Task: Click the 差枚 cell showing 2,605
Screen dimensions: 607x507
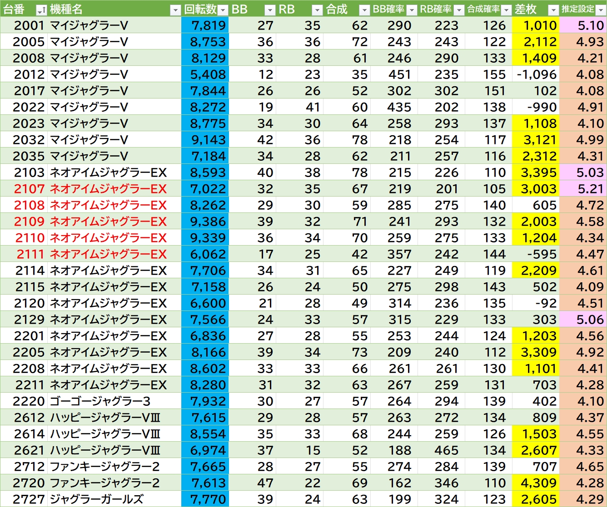Action: point(536,499)
